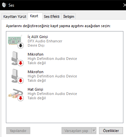
Task: Open the Ses Efekti tab
Action: coord(52,17)
